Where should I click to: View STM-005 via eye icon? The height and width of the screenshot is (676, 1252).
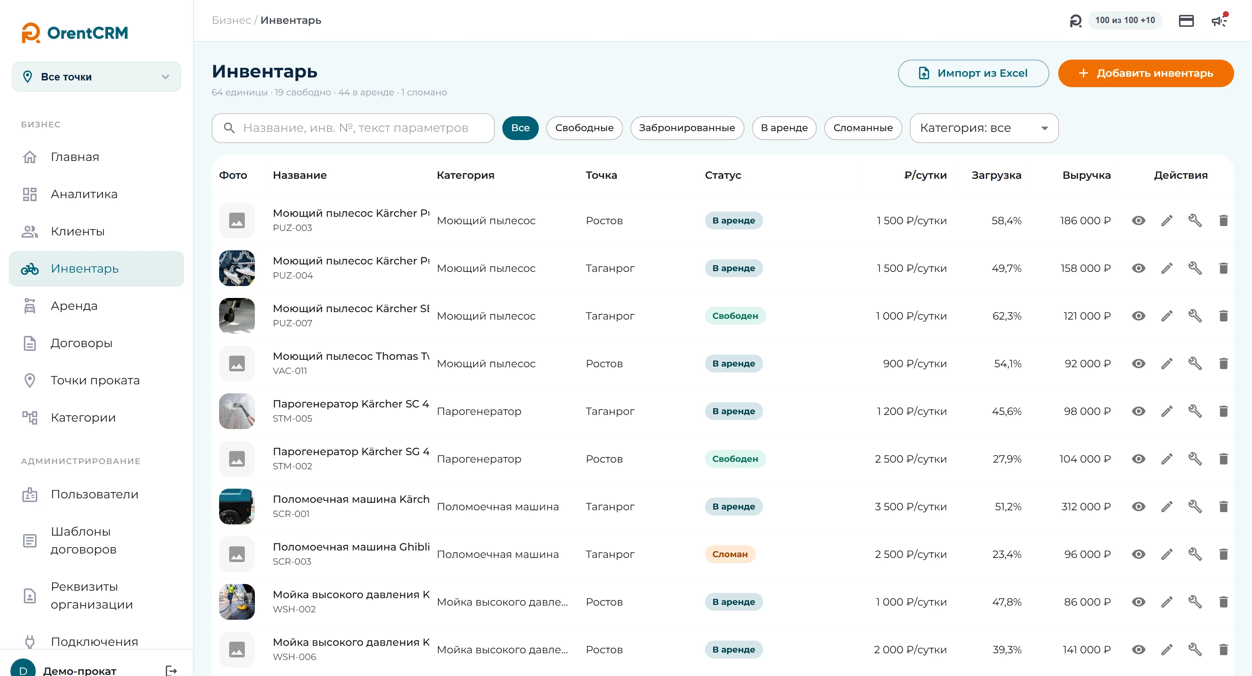click(x=1138, y=411)
